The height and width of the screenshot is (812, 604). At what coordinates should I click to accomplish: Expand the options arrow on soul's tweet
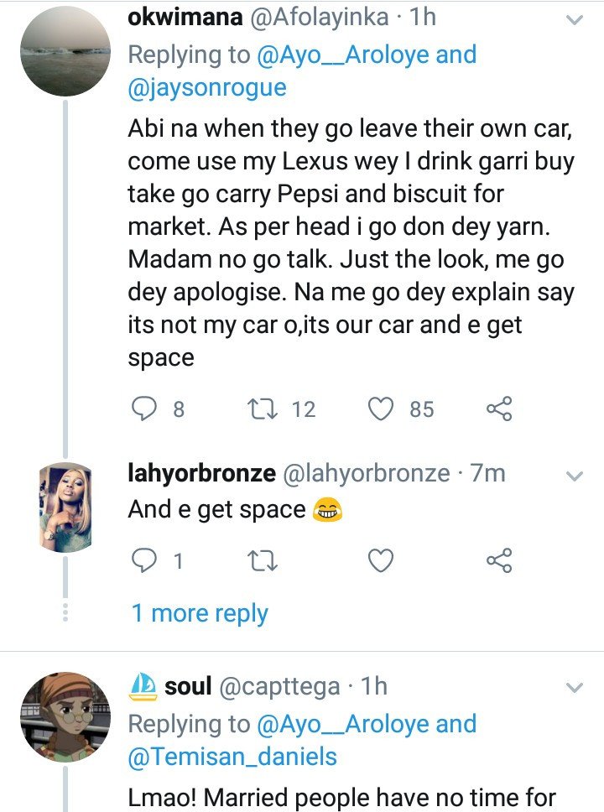tap(575, 688)
